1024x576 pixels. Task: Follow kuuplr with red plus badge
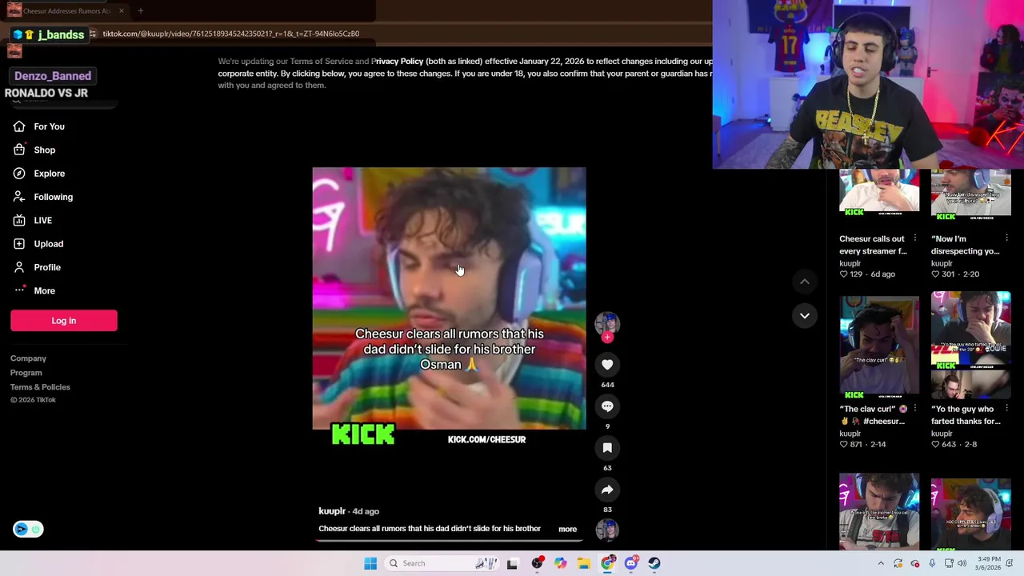607,338
